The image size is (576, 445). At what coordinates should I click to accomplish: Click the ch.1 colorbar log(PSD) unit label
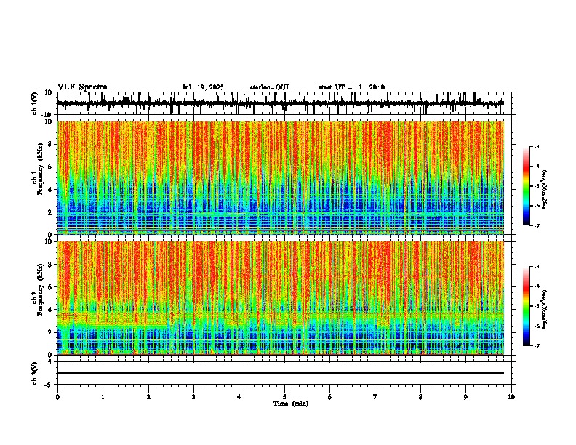[x=545, y=190]
